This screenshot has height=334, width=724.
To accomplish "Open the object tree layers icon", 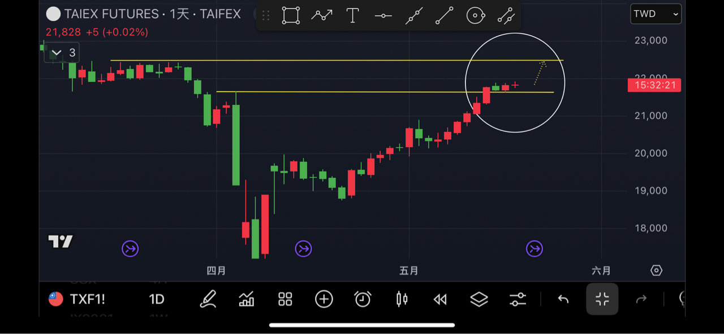I will [x=479, y=299].
